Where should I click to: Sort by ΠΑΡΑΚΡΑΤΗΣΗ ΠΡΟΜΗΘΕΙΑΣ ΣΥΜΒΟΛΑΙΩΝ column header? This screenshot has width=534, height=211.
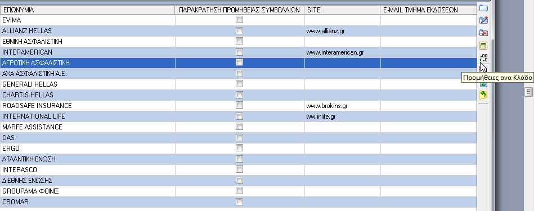240,10
